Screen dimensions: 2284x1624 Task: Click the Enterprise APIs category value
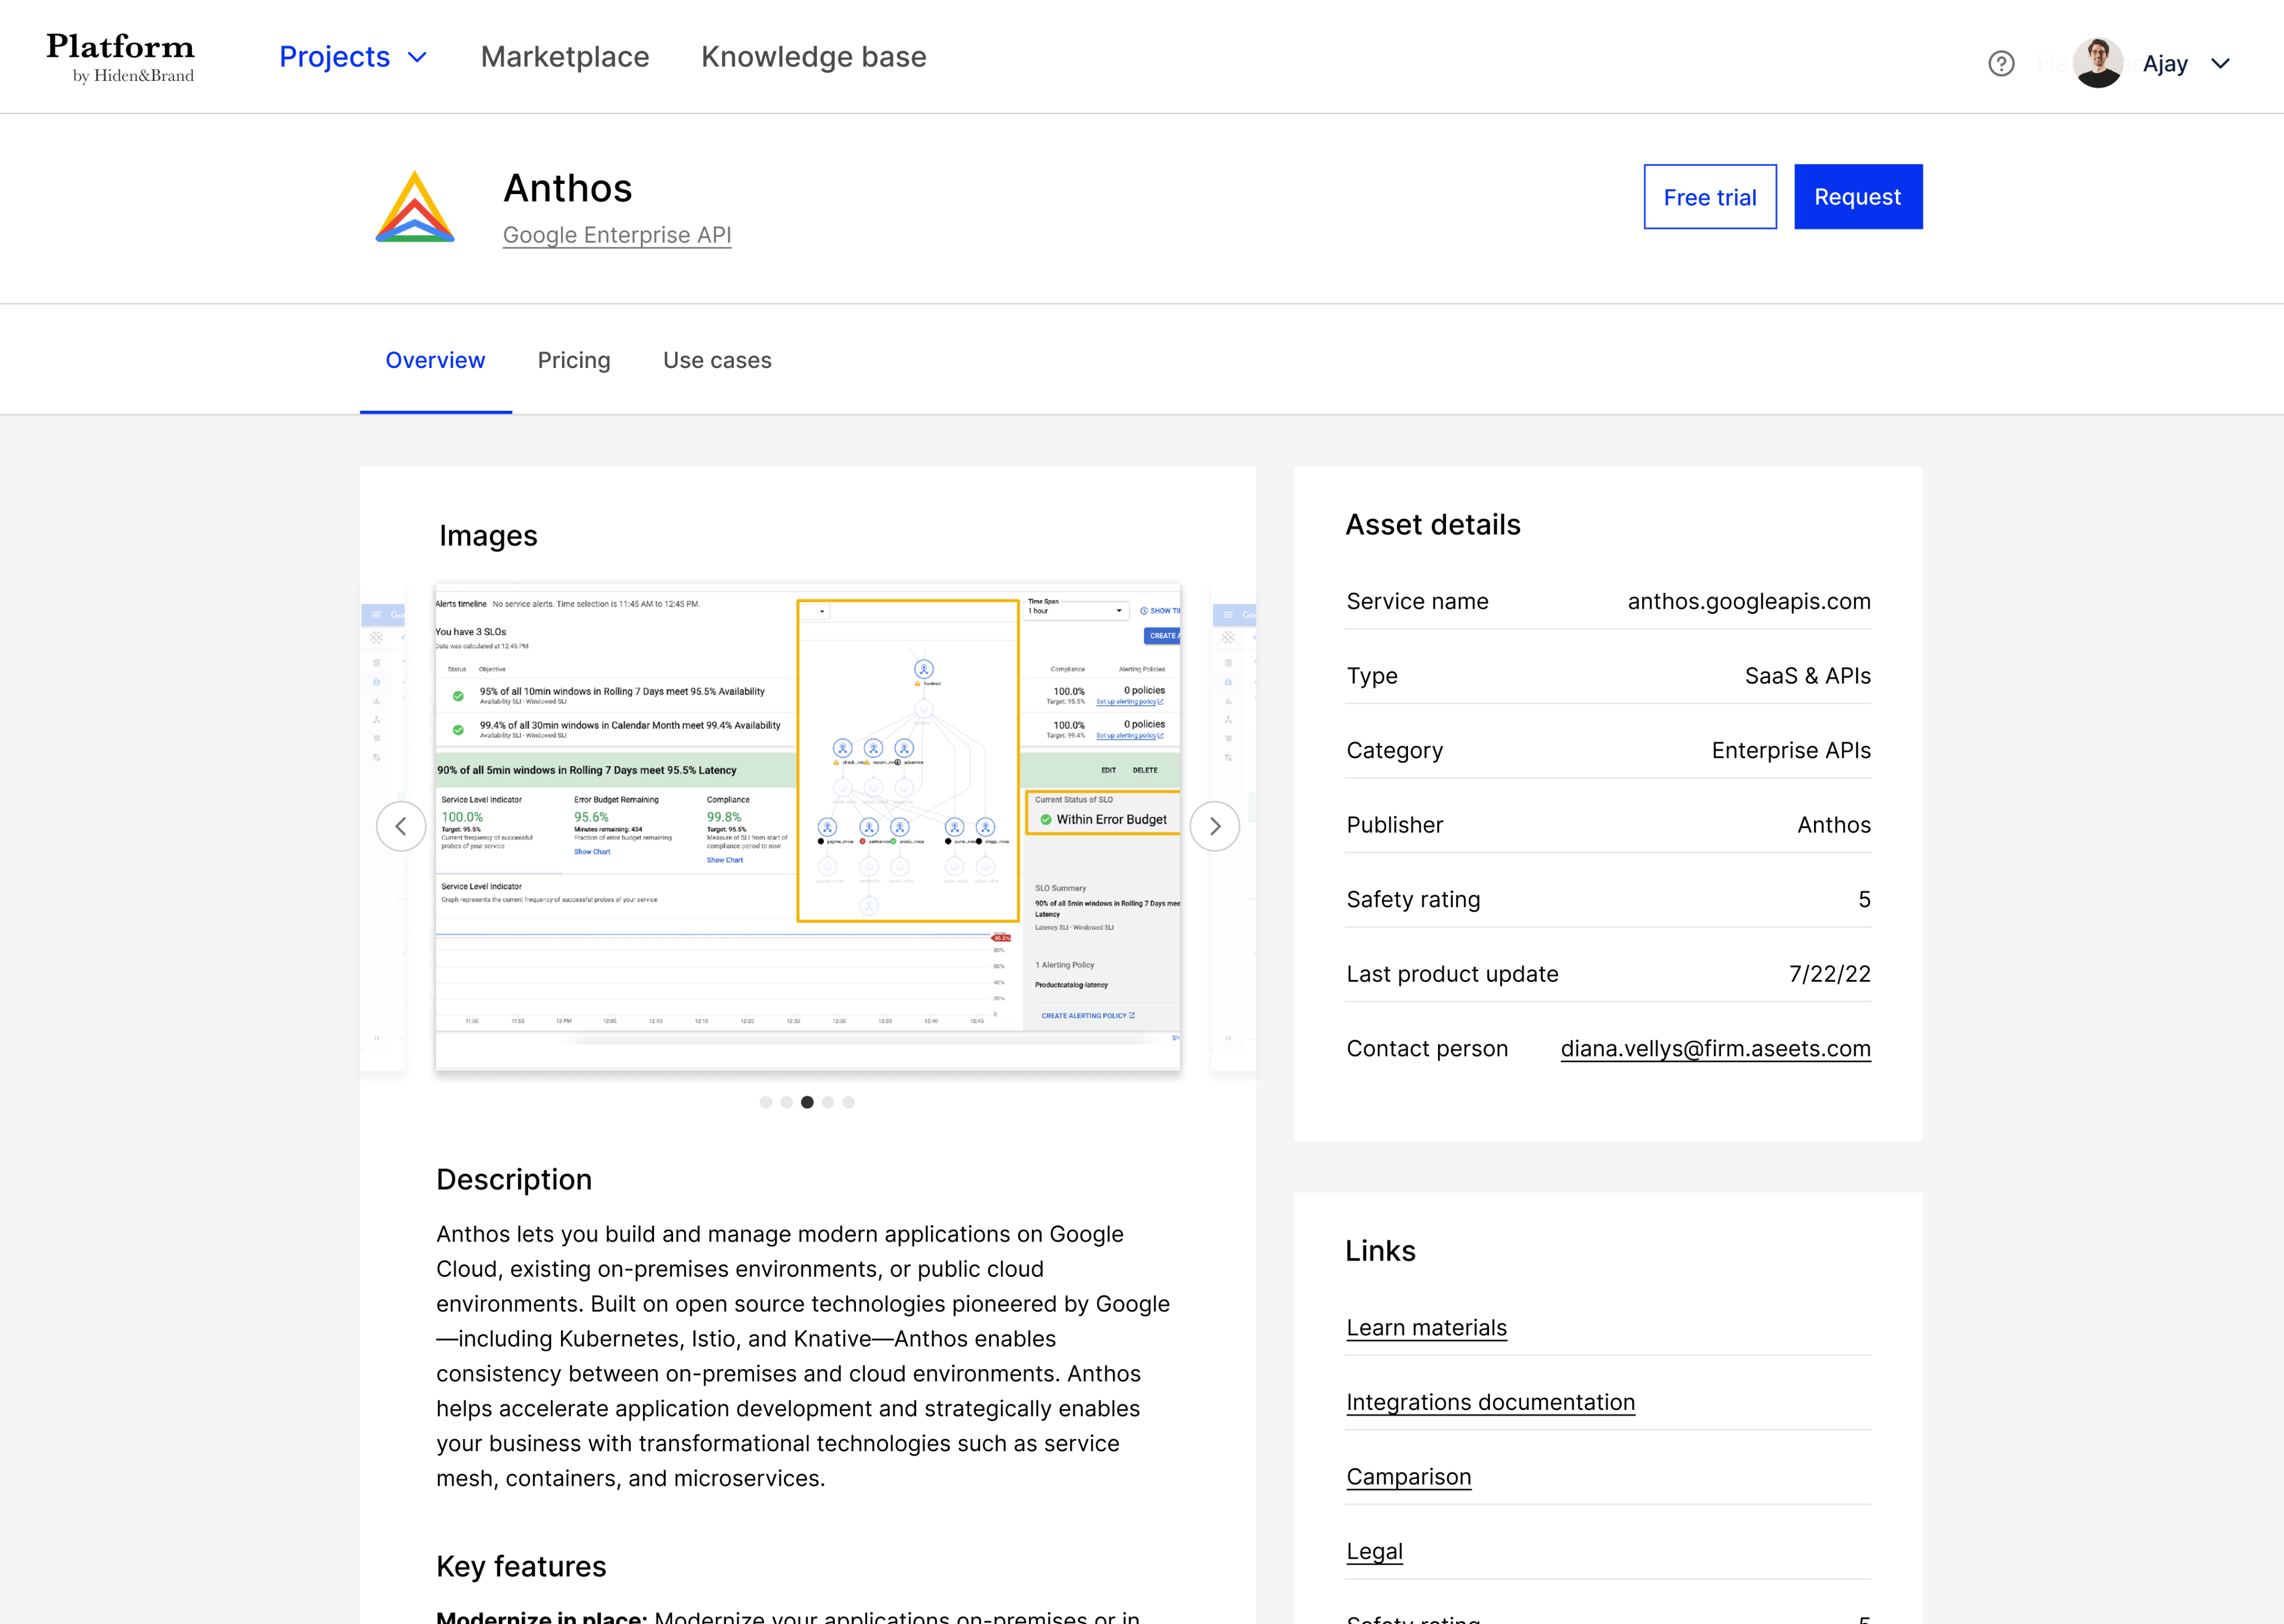(1790, 750)
